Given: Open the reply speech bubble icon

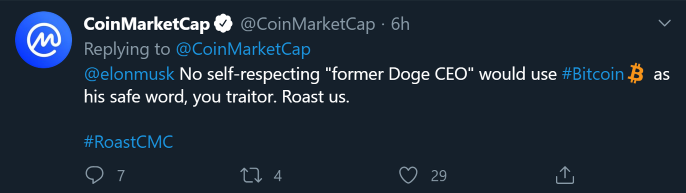Looking at the screenshot, I should click(95, 175).
